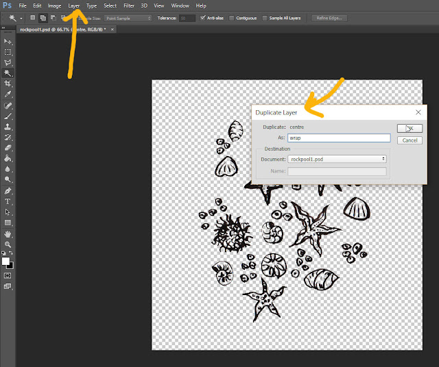
Task: Select the Rectangular Marquee tool
Action: 8,52
